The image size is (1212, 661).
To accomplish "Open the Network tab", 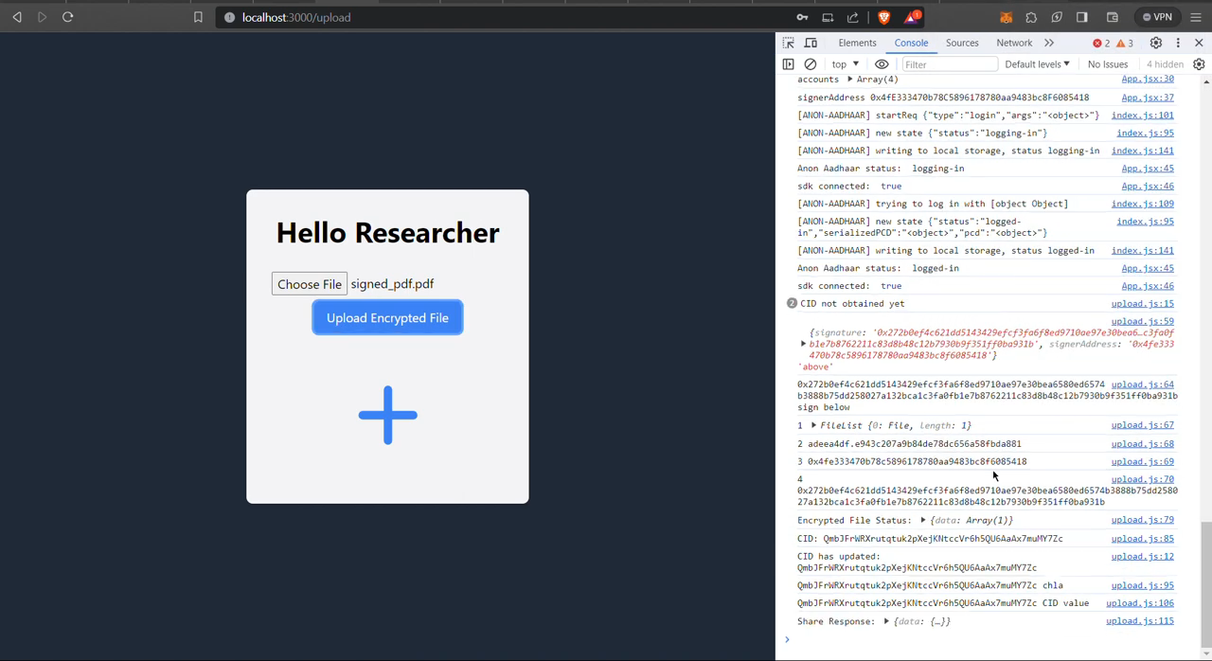I will click(x=1014, y=43).
